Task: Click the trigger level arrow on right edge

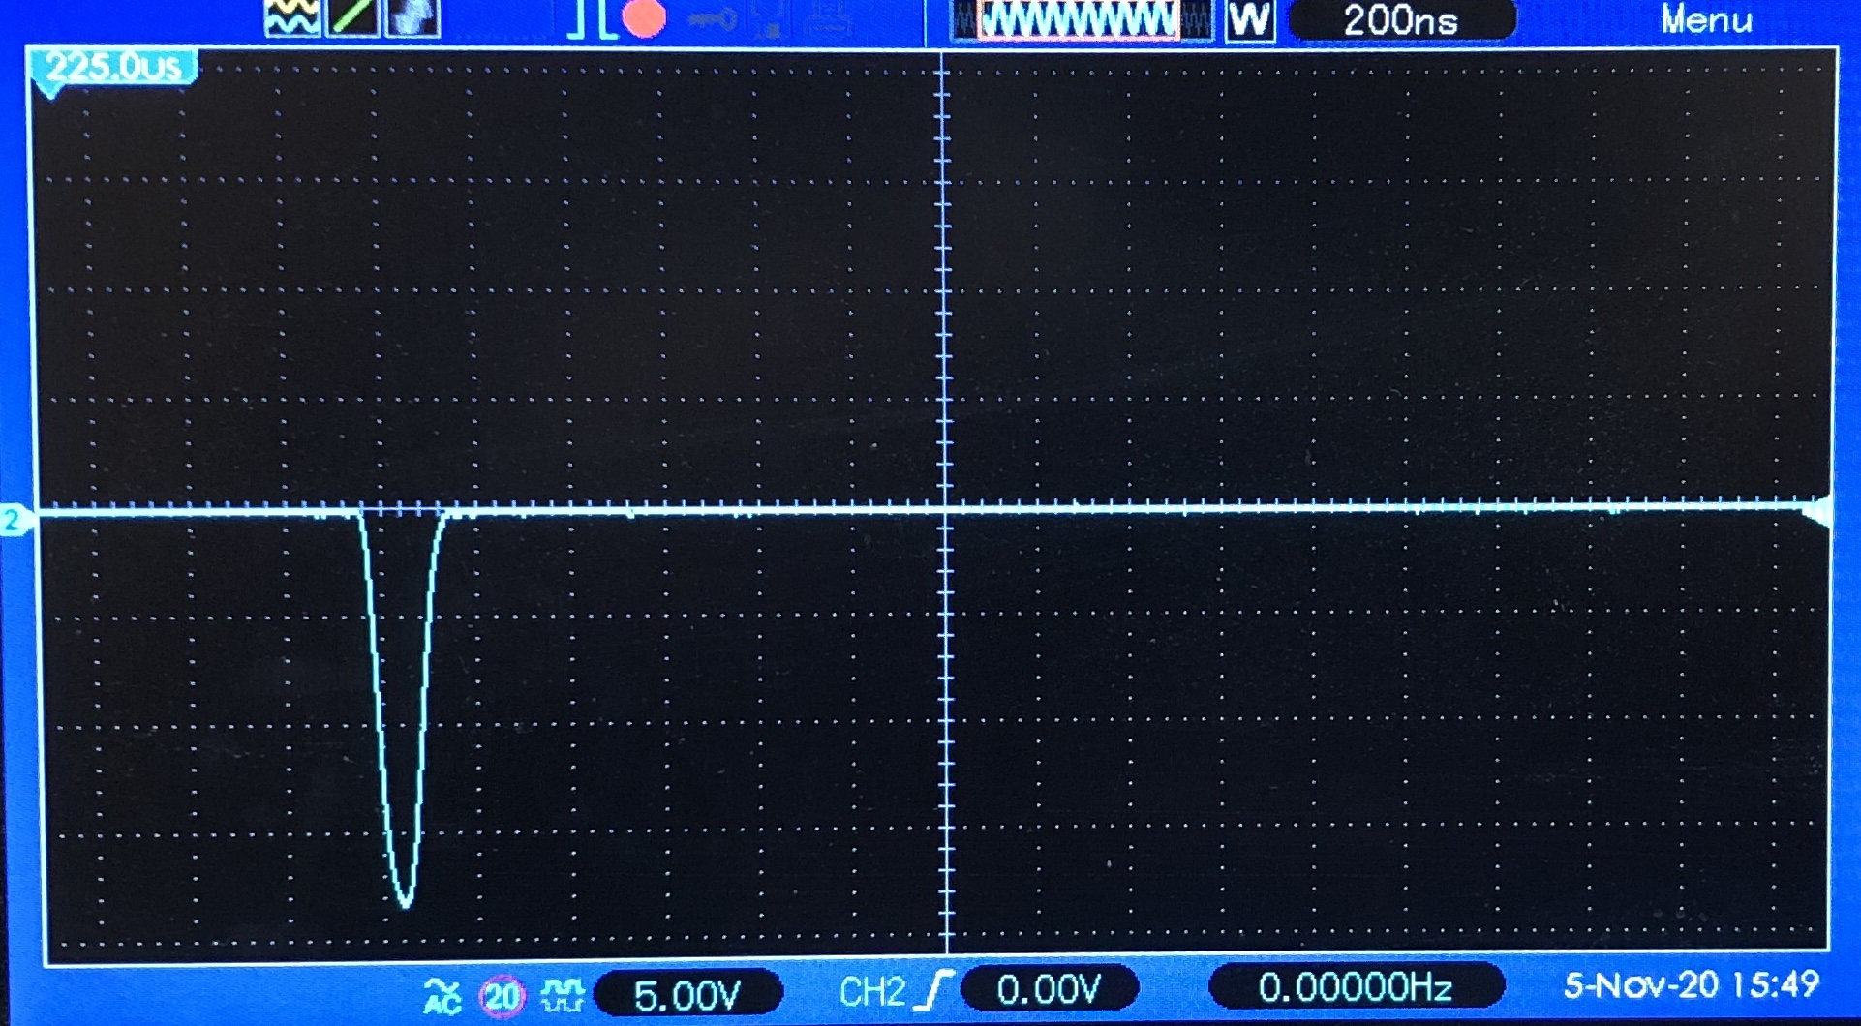Action: (x=1817, y=510)
